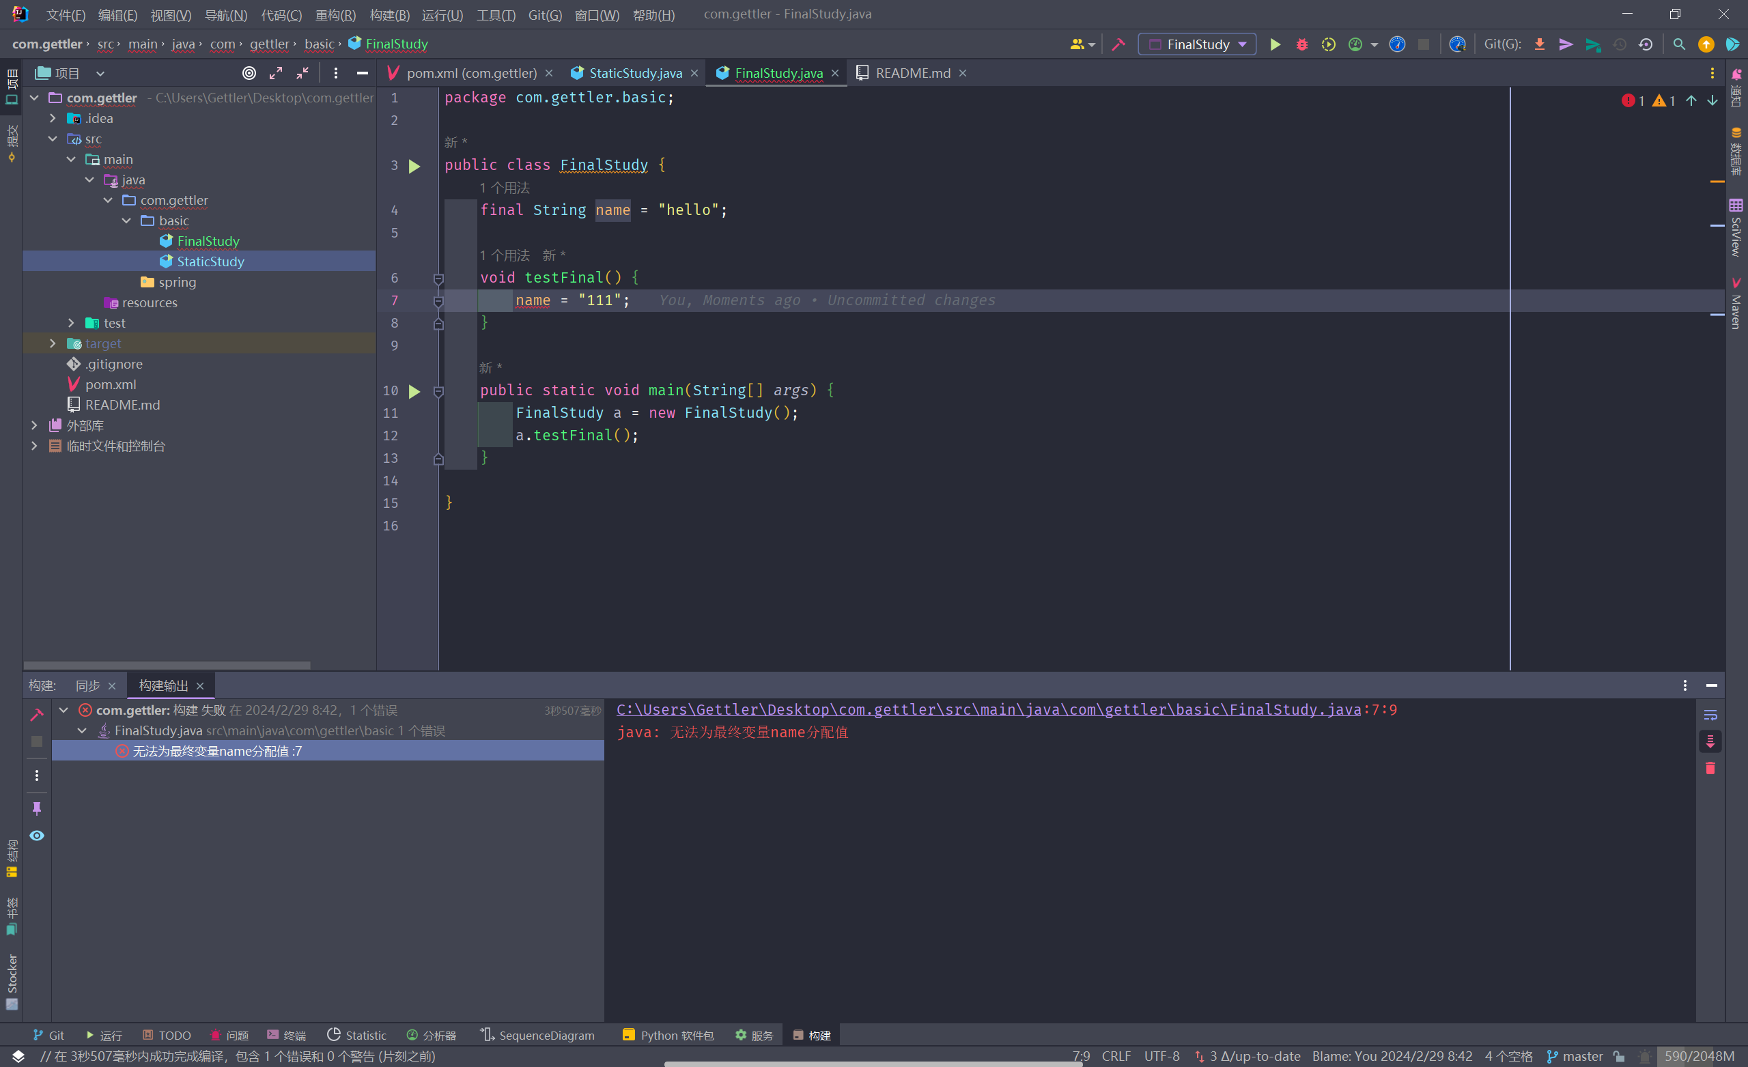Click the master branch widget in status bar
The height and width of the screenshot is (1067, 1748).
click(x=1574, y=1055)
